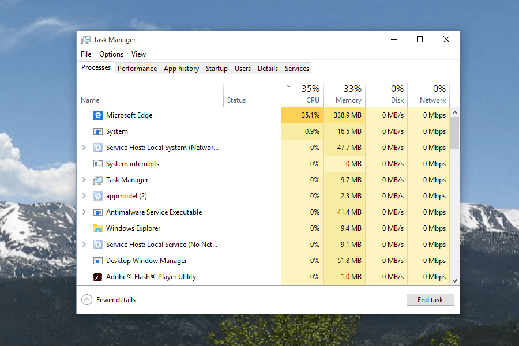Expand the appmodel (2) process group

84,196
